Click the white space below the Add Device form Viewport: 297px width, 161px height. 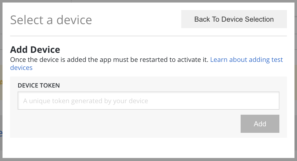[x=148, y=148]
